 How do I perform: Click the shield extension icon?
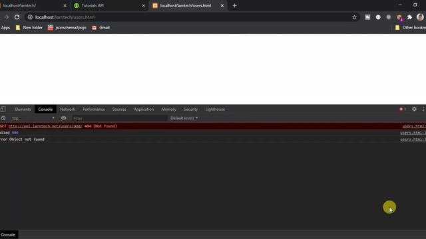click(x=389, y=17)
